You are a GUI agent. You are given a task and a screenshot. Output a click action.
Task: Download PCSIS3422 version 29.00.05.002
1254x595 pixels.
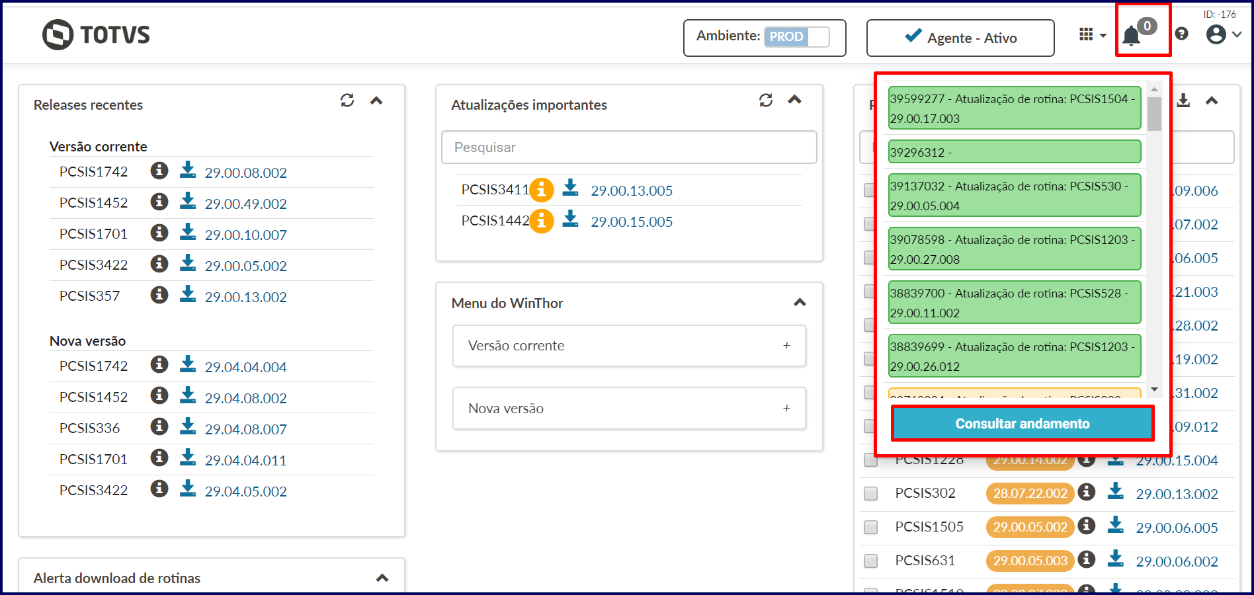coord(188,264)
